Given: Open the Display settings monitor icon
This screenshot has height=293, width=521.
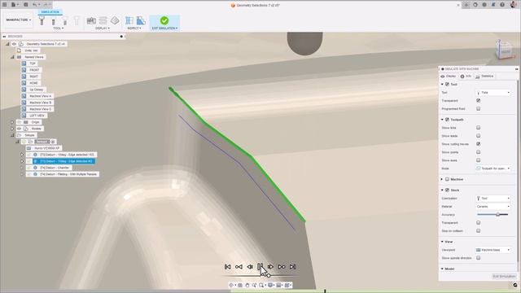Looking at the screenshot, I should coord(270,285).
